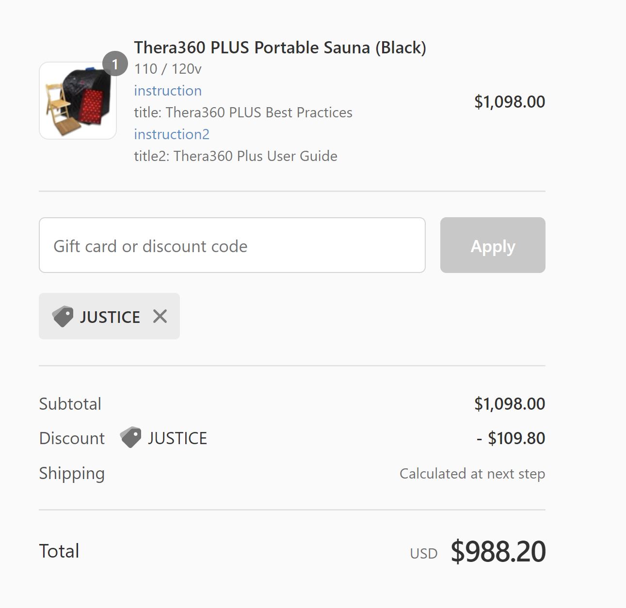Click the Thera360 PLUS Portable Sauna title
626x608 pixels.
pyautogui.click(x=280, y=48)
